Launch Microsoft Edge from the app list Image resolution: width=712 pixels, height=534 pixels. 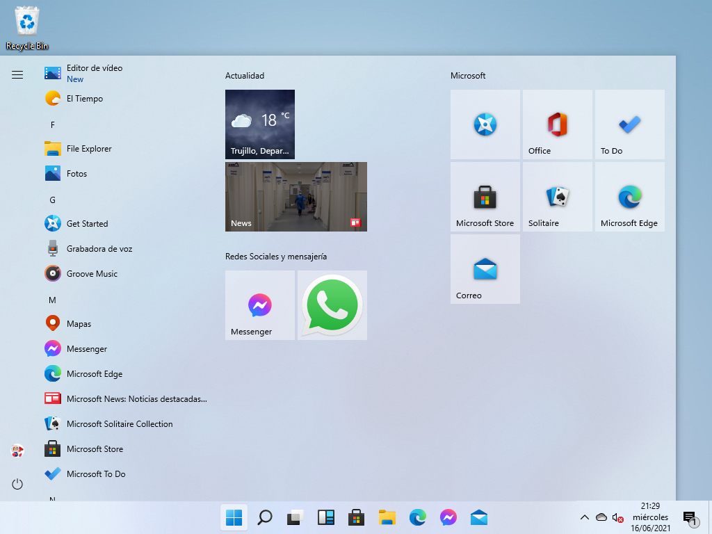click(126, 373)
